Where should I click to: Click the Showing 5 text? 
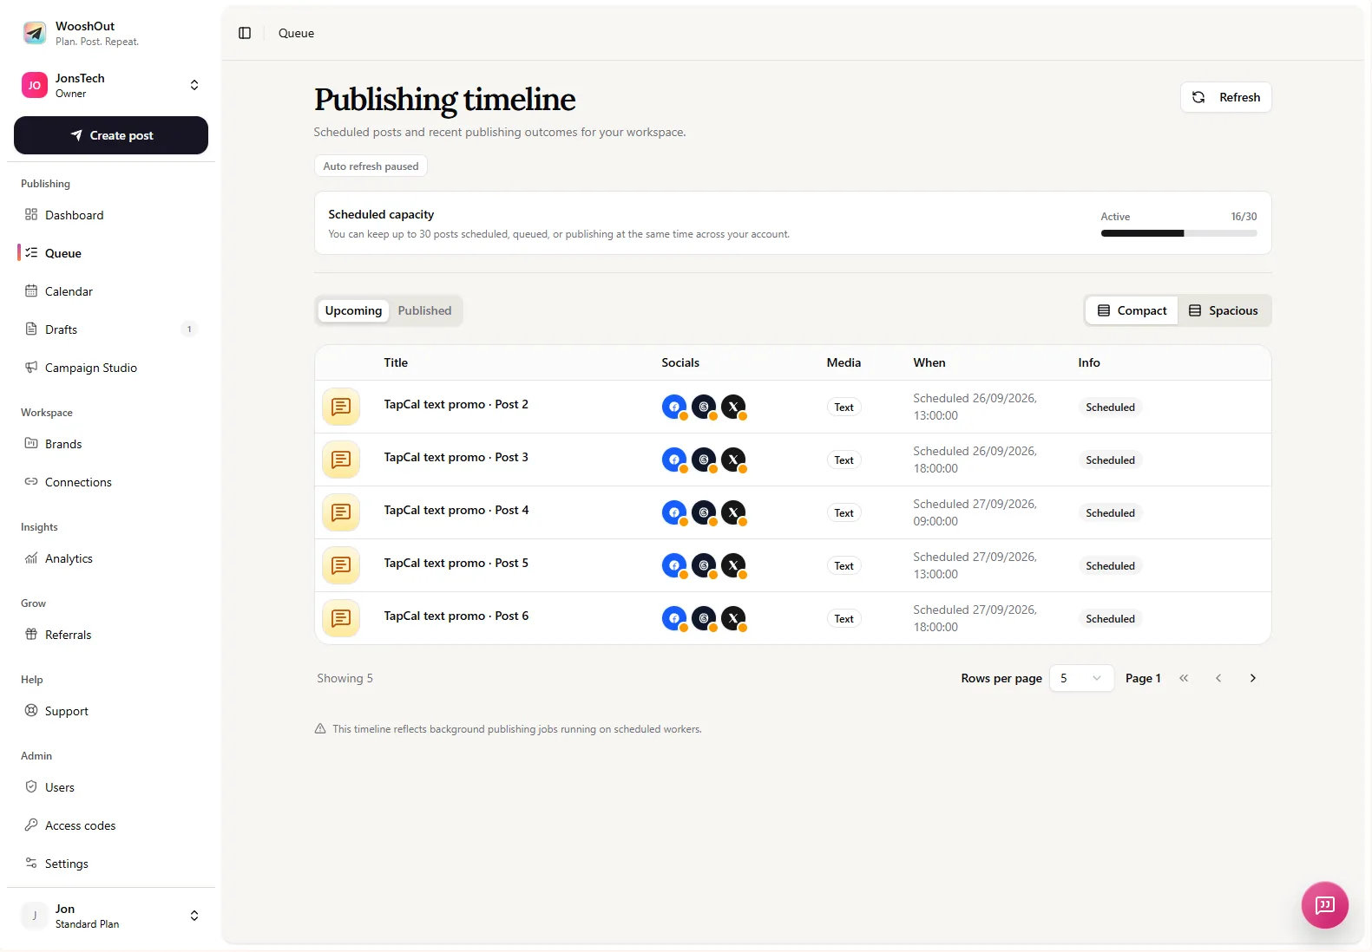(x=345, y=678)
